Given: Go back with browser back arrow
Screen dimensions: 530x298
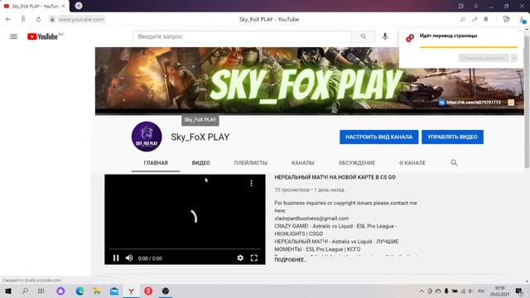Looking at the screenshot, I should point(8,19).
